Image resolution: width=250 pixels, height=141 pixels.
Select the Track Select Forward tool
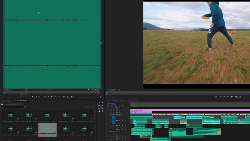point(102,103)
